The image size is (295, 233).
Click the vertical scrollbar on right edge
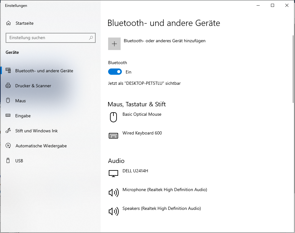[x=293, y=69]
